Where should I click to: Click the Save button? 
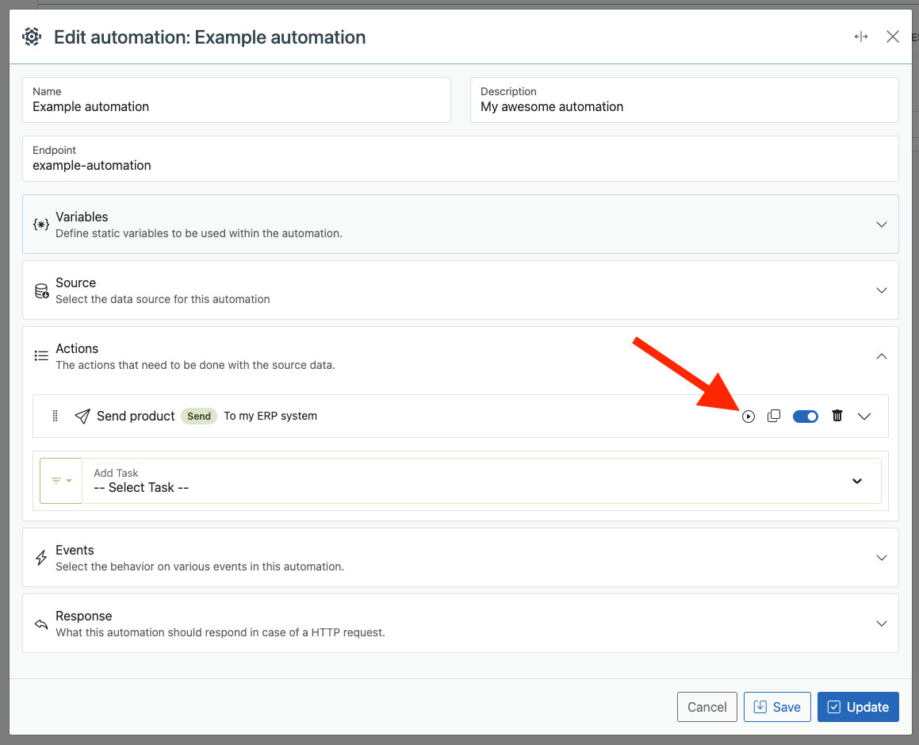[777, 707]
